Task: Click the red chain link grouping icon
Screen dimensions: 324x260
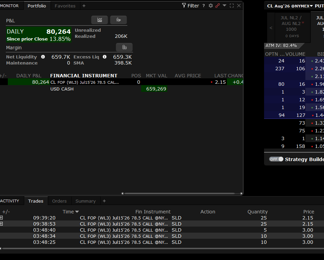Action: pos(217,5)
